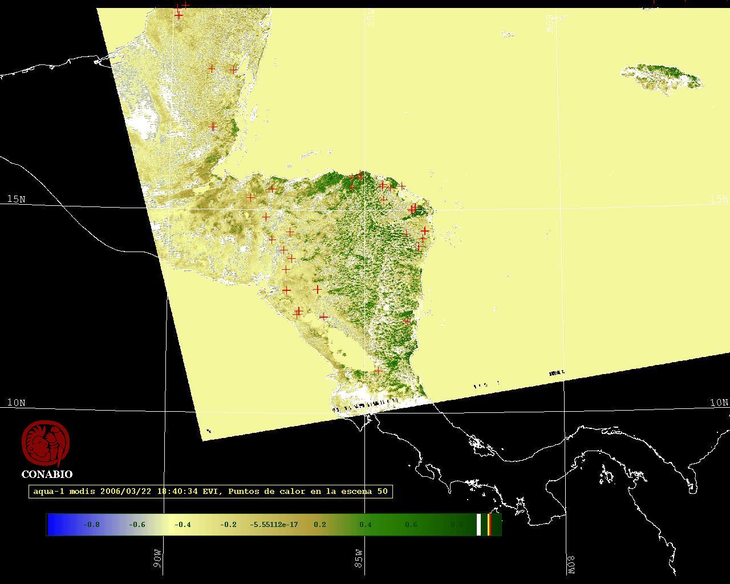Pick the positive 0.6 mark on the color scale

click(411, 525)
